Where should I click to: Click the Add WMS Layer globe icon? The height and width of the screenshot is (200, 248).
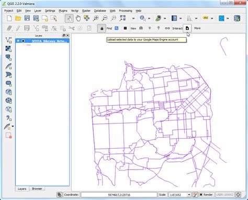tap(8, 92)
